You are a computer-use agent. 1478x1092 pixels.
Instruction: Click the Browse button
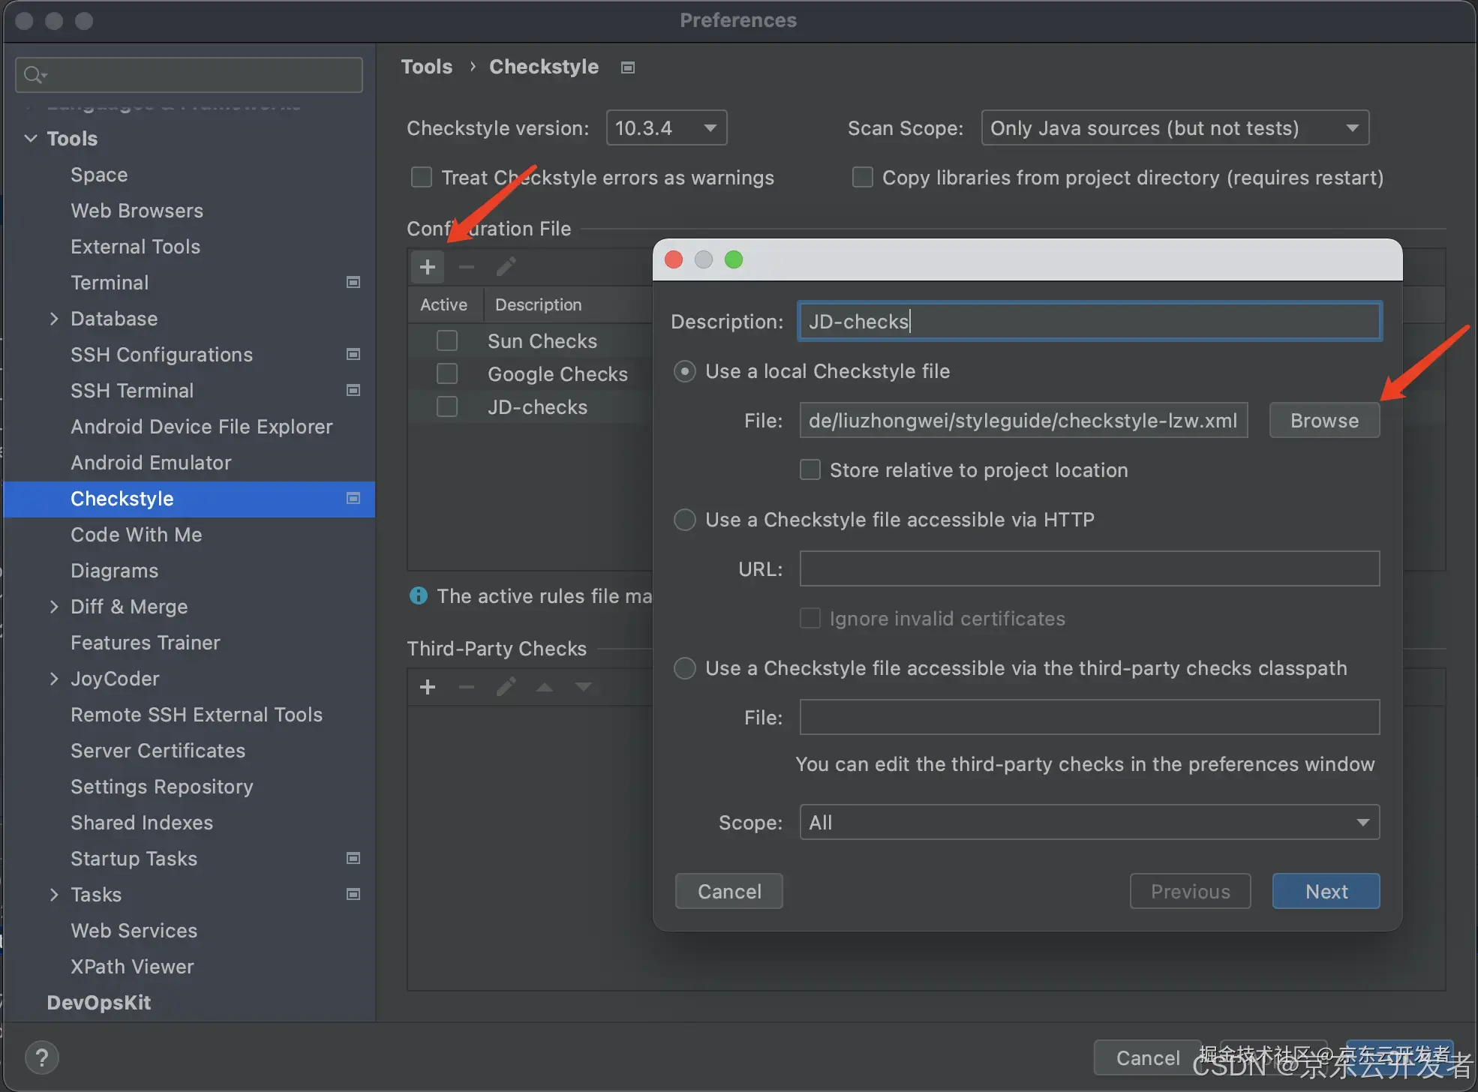point(1323,421)
